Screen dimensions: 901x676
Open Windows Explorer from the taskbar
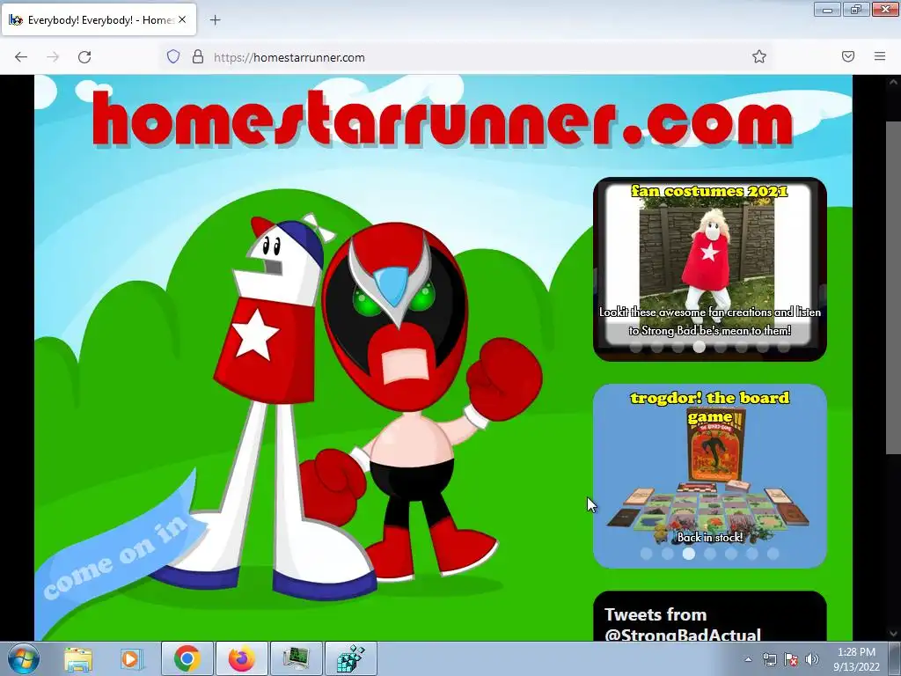pyautogui.click(x=78, y=658)
